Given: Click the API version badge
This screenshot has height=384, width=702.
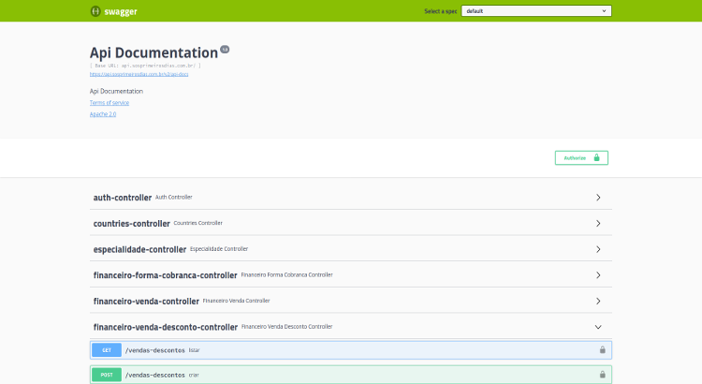Looking at the screenshot, I should pyautogui.click(x=225, y=50).
